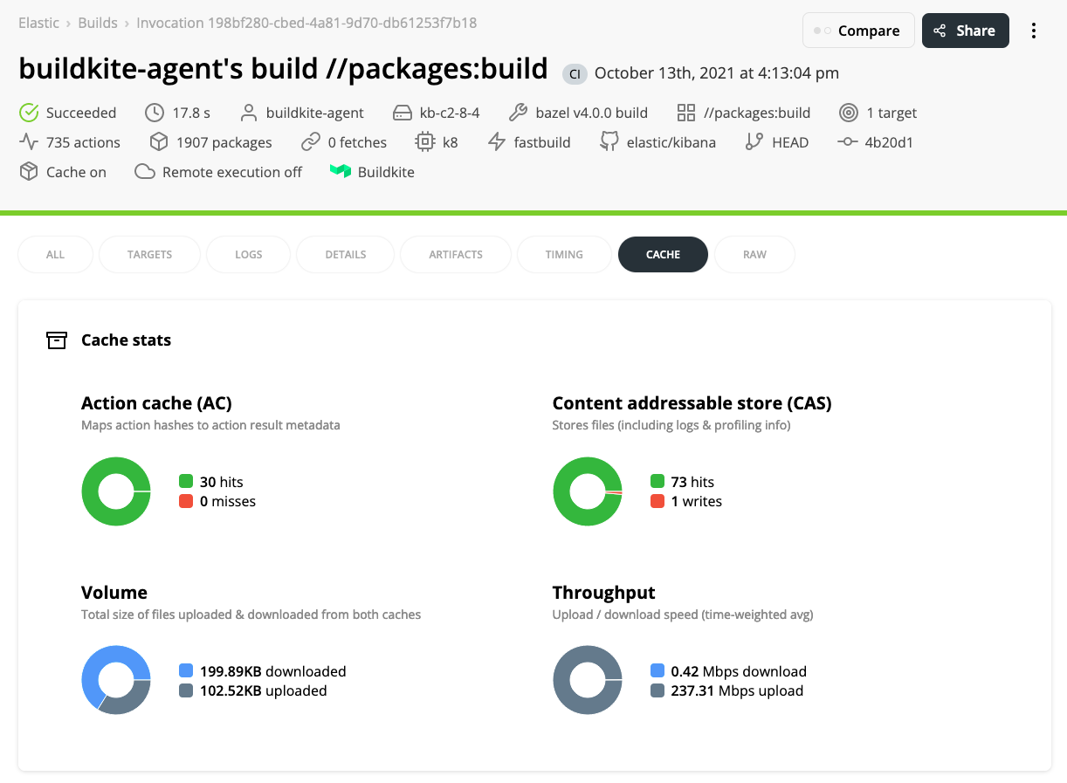Open the DETAILS tab
The image size is (1067, 783).
click(346, 255)
